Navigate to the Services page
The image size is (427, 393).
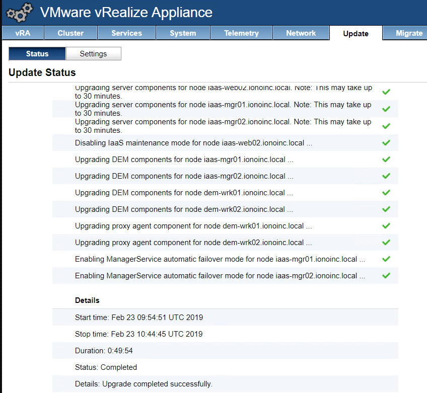tap(126, 33)
